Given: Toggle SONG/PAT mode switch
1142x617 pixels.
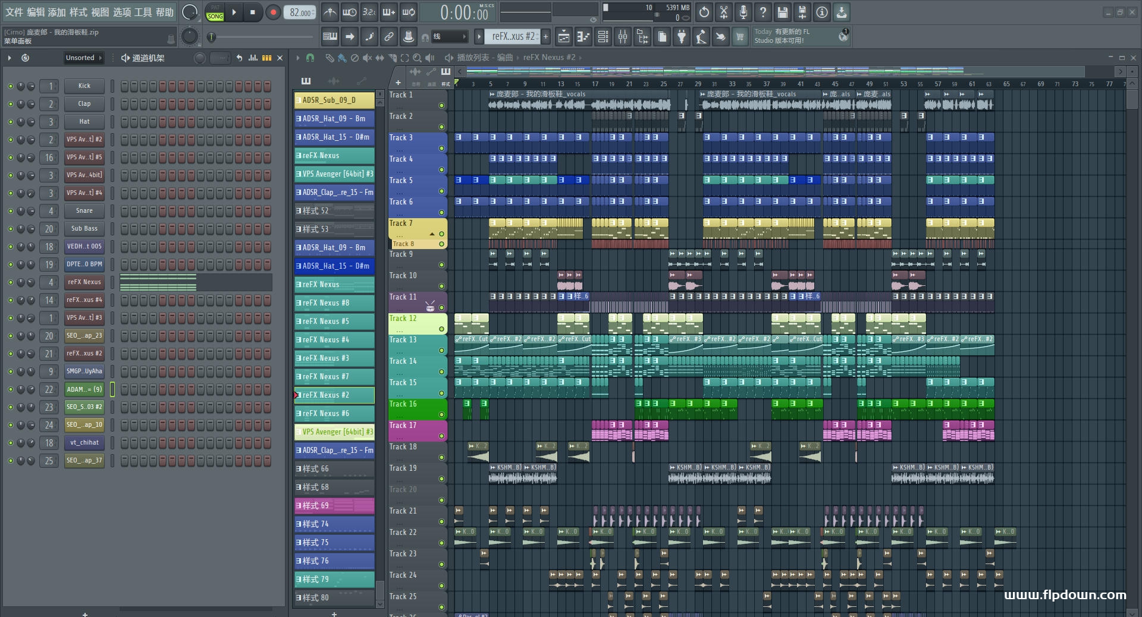Looking at the screenshot, I should coord(215,12).
